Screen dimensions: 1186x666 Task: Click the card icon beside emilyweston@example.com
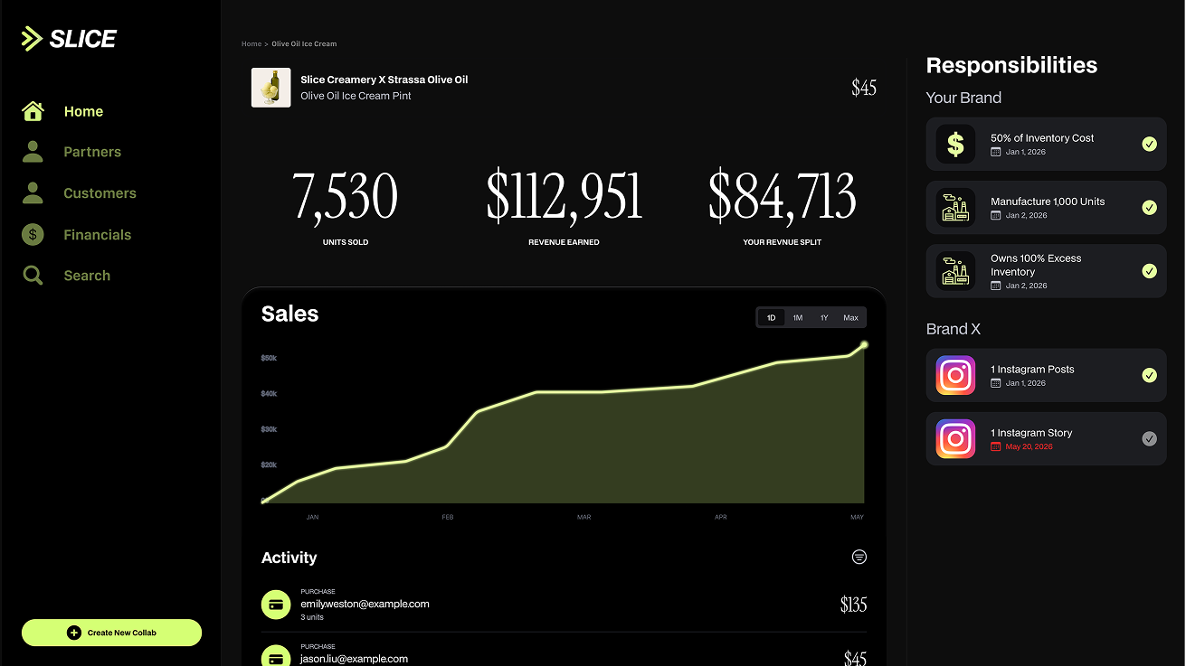(x=276, y=604)
